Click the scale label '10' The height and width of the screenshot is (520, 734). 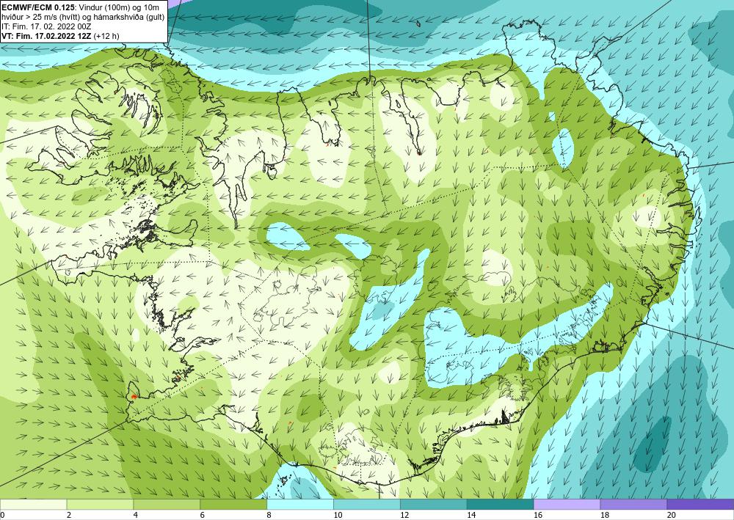tap(338, 516)
